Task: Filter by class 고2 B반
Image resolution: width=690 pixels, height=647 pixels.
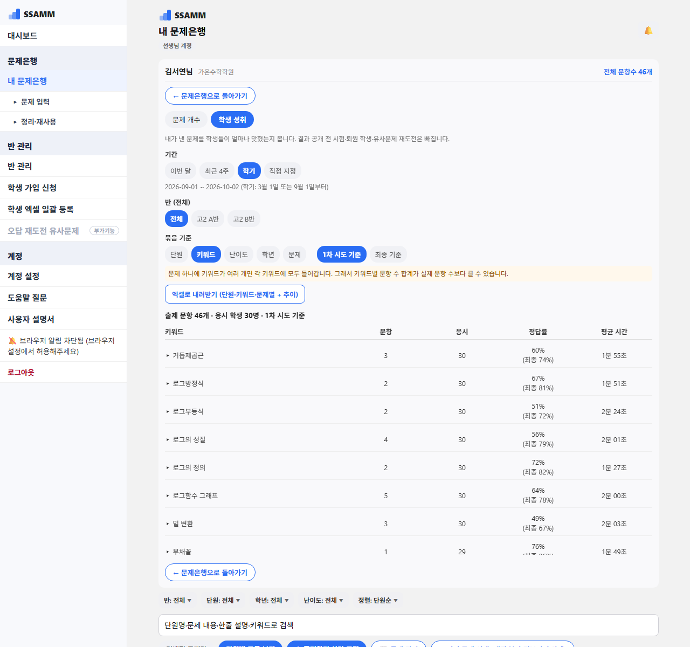Action: pyautogui.click(x=244, y=219)
